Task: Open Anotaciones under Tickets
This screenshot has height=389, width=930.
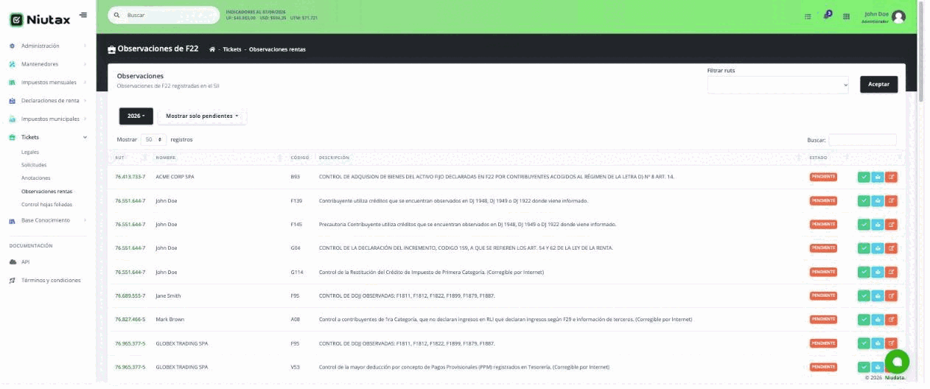Action: point(36,178)
